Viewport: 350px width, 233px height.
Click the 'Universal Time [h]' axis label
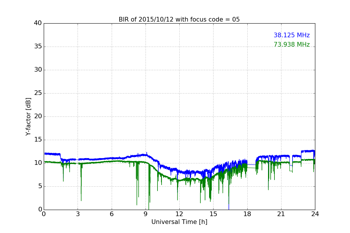click(179, 222)
